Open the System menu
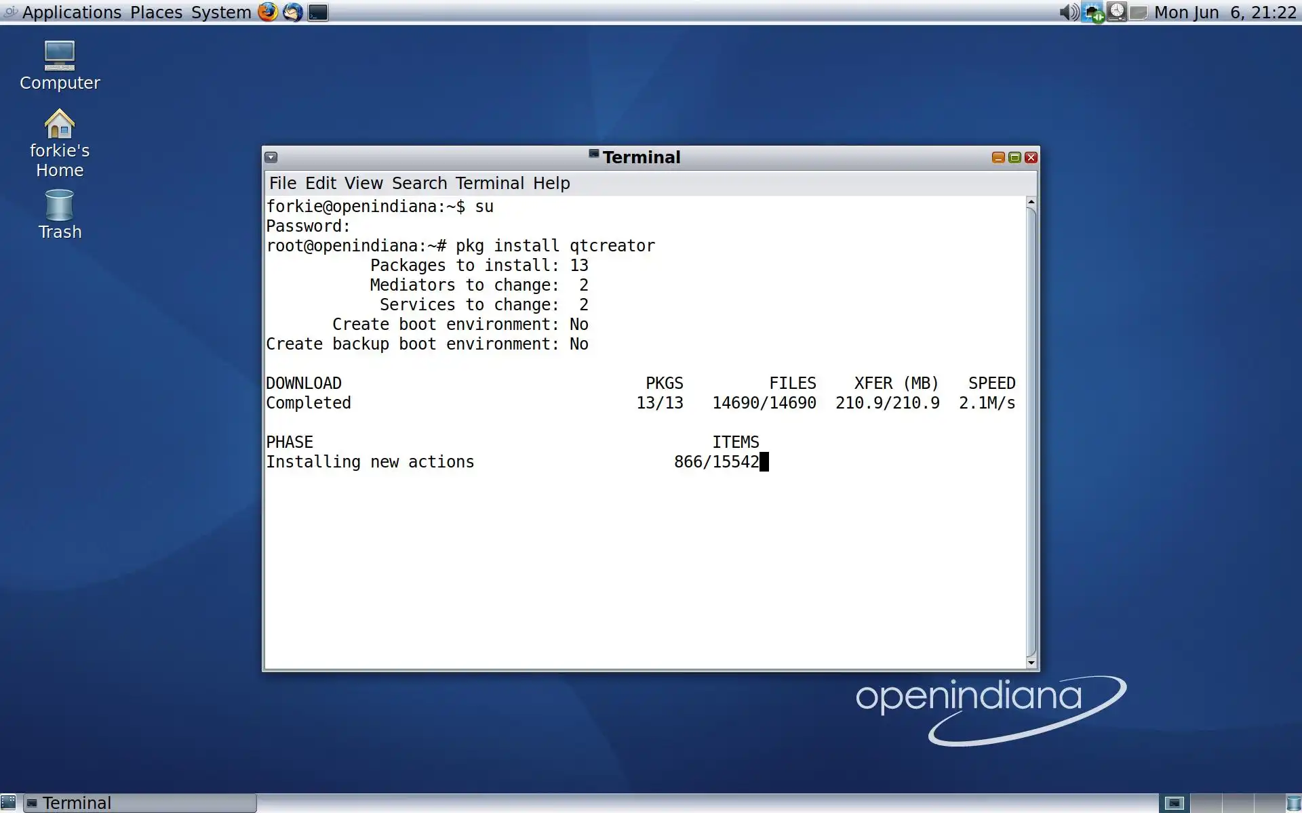1302x813 pixels. click(221, 12)
